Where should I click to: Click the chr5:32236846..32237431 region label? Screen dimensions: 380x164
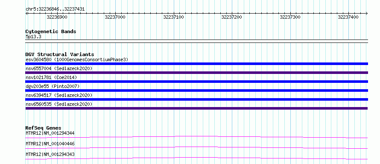pos(55,9)
